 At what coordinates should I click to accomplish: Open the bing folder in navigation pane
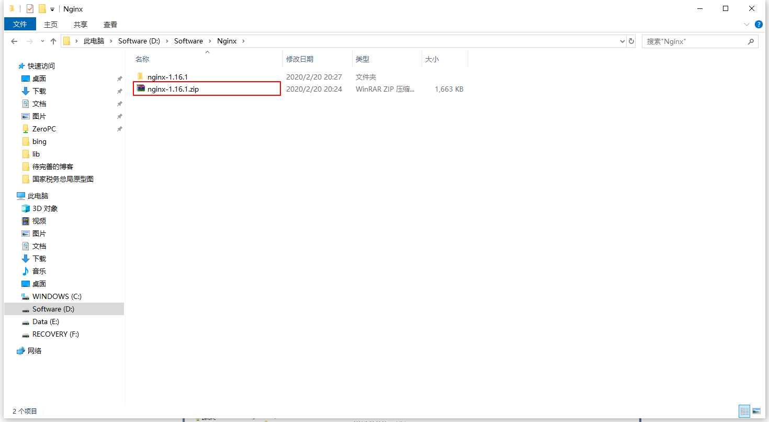tap(39, 141)
